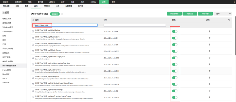The height and width of the screenshot is (102, 236).
Task: Switch to the 告警通知 sub-tab
Action: click(47, 6)
